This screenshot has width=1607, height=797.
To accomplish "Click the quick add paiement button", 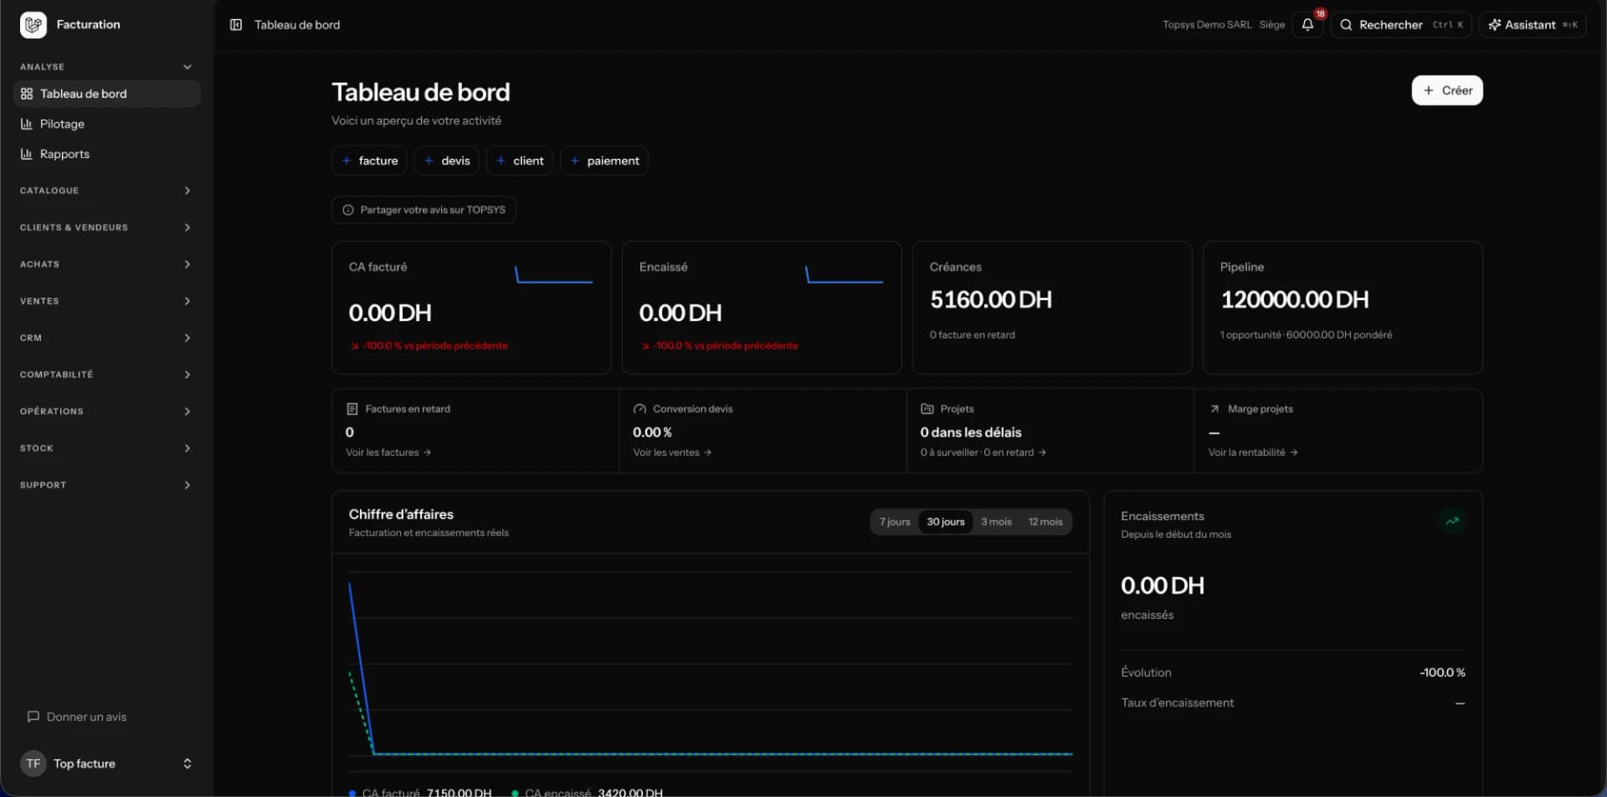I will click(604, 161).
